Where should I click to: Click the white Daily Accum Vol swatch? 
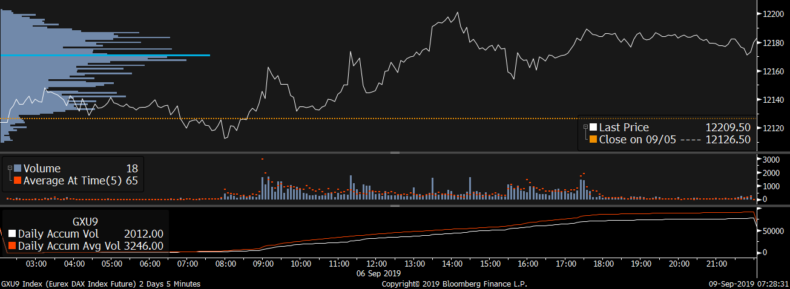tap(12, 234)
